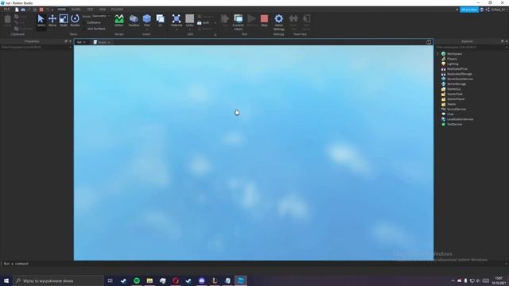
Task: Click the StarterGui folder icon in Explorer
Action: (x=444, y=89)
